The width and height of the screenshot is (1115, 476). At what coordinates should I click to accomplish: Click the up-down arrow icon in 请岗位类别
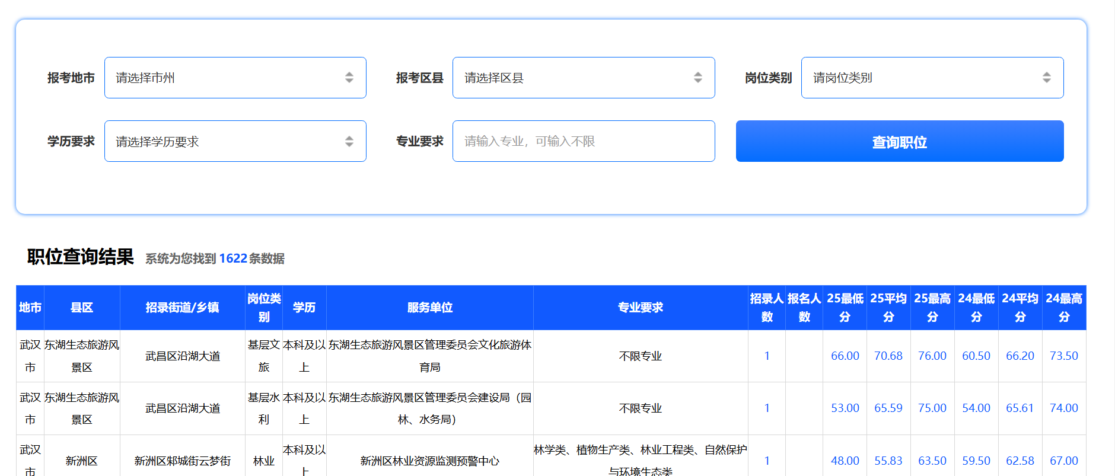pos(1047,78)
